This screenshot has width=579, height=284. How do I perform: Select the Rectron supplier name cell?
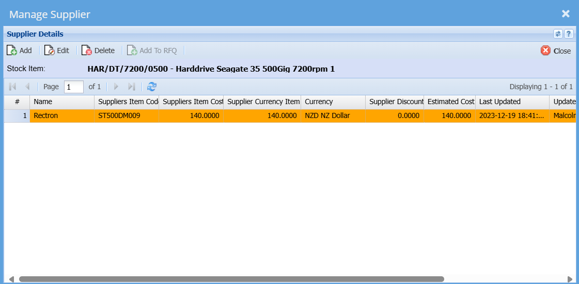(62, 115)
